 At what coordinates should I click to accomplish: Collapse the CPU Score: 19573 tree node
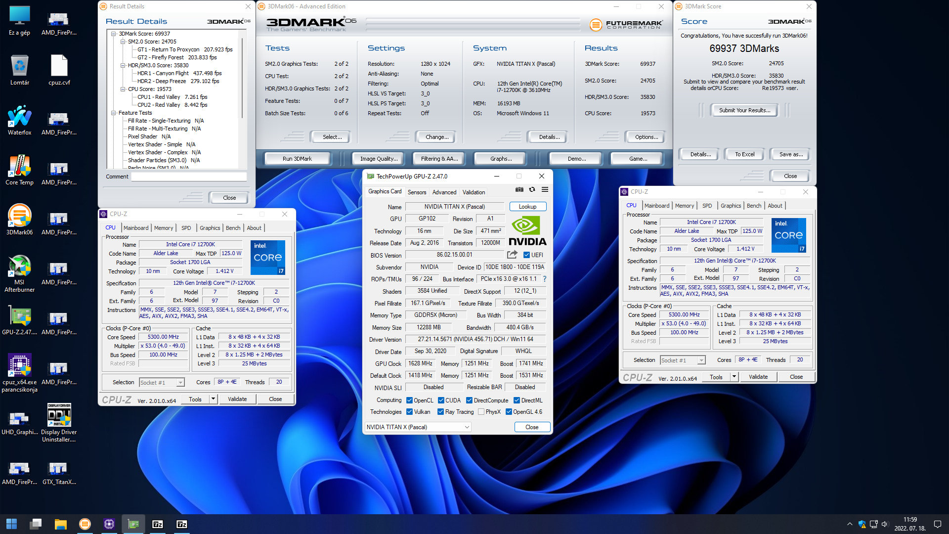pyautogui.click(x=123, y=89)
